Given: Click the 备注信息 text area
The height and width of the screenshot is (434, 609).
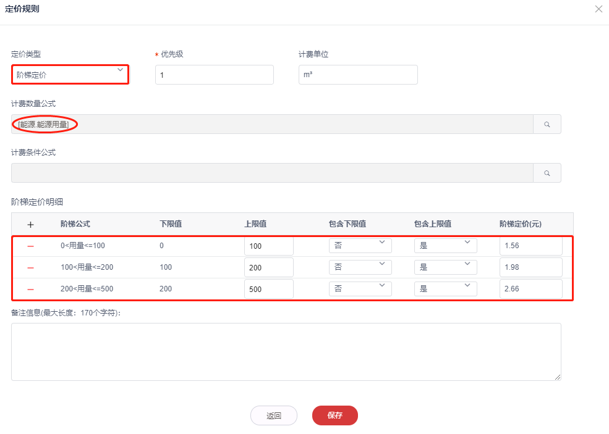Looking at the screenshot, I should [286, 351].
